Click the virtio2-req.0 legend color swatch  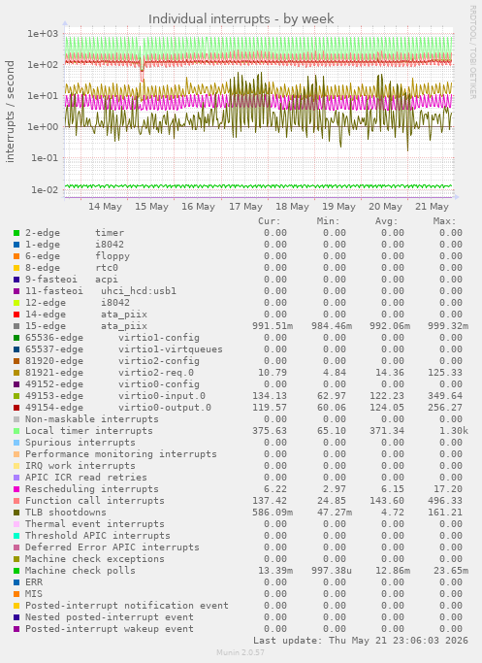pyautogui.click(x=16, y=373)
